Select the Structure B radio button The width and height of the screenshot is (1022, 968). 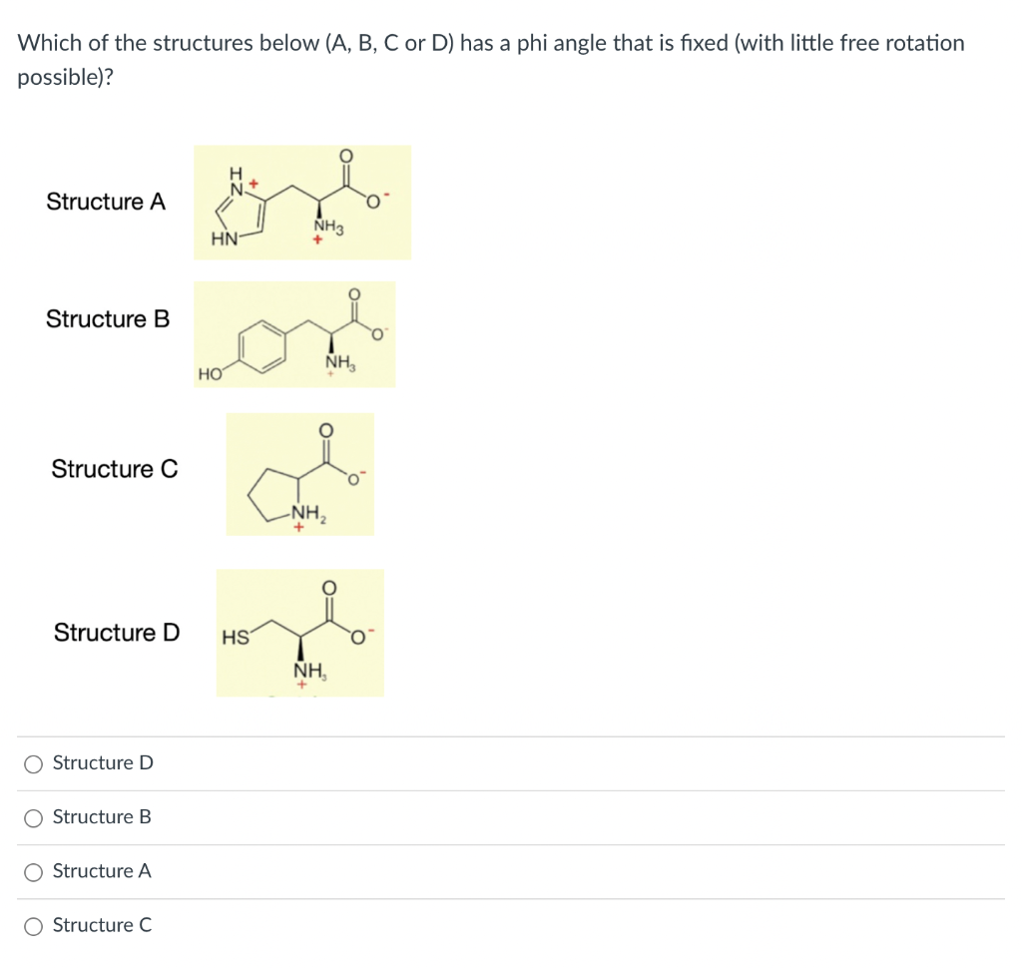[33, 817]
